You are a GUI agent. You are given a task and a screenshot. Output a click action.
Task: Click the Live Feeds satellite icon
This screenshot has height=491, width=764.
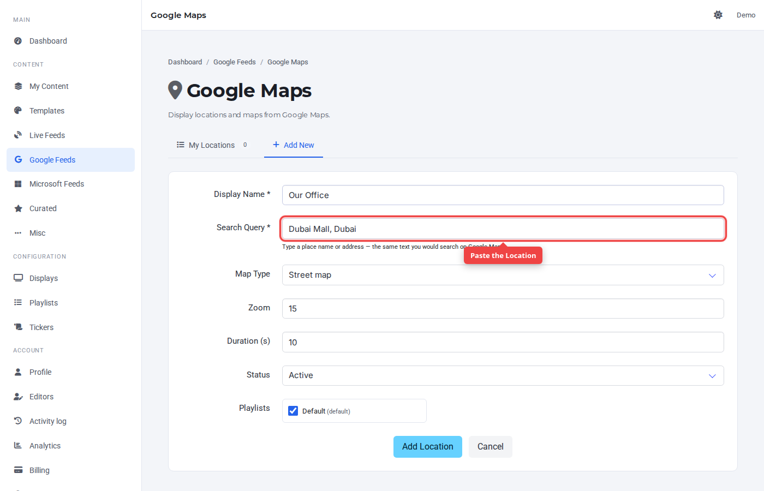(18, 135)
